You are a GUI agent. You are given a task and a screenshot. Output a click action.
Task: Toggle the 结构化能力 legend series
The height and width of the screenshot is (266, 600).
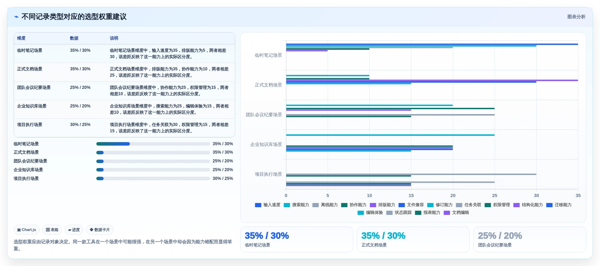(x=528, y=205)
